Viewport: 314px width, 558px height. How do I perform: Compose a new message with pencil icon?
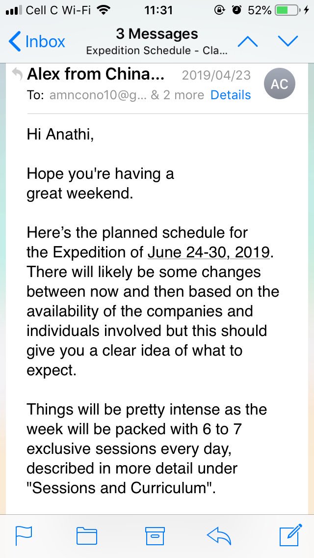point(291,535)
